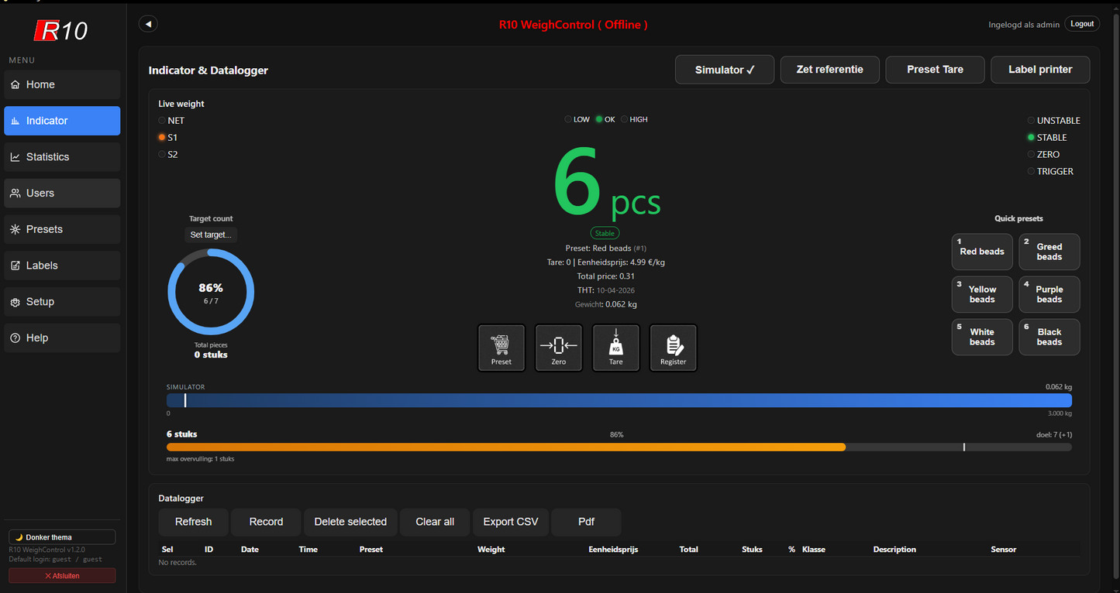Toggle the Simulator checkmark button
The image size is (1120, 593).
tap(725, 70)
